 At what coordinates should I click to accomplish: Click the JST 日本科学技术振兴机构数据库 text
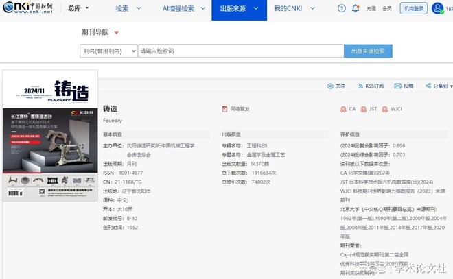387,182
